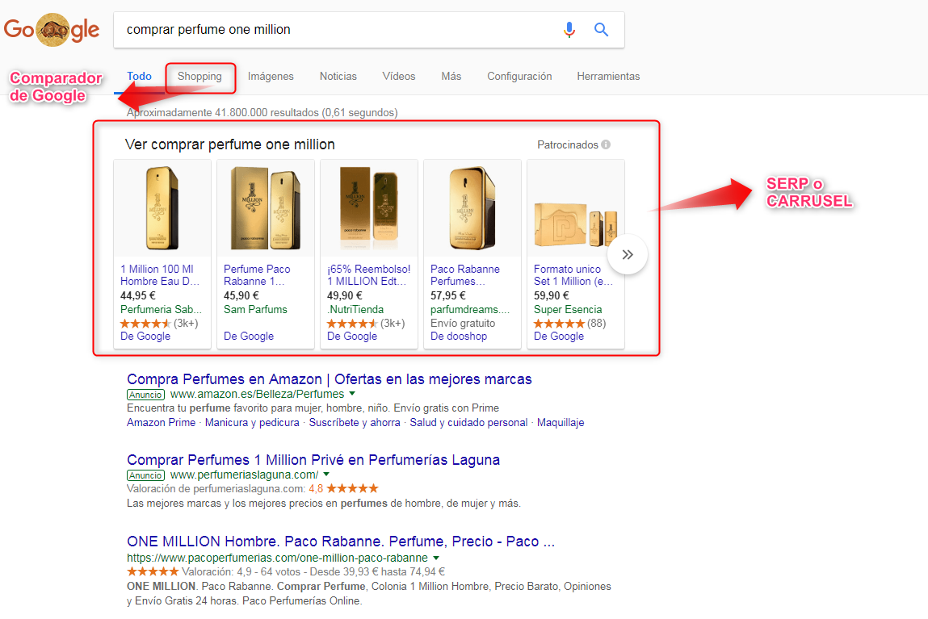The image size is (928, 619).
Task: Open Amazon Prime sitelink
Action: [161, 422]
